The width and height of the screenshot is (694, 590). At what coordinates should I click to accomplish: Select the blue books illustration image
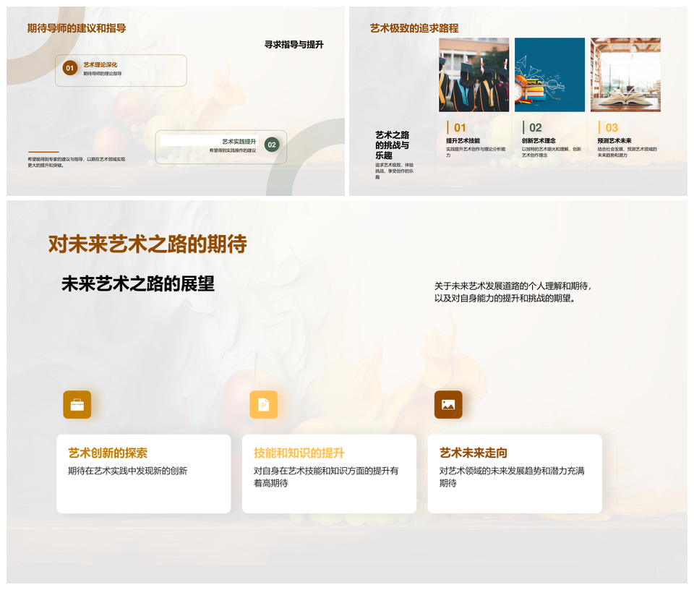point(549,74)
